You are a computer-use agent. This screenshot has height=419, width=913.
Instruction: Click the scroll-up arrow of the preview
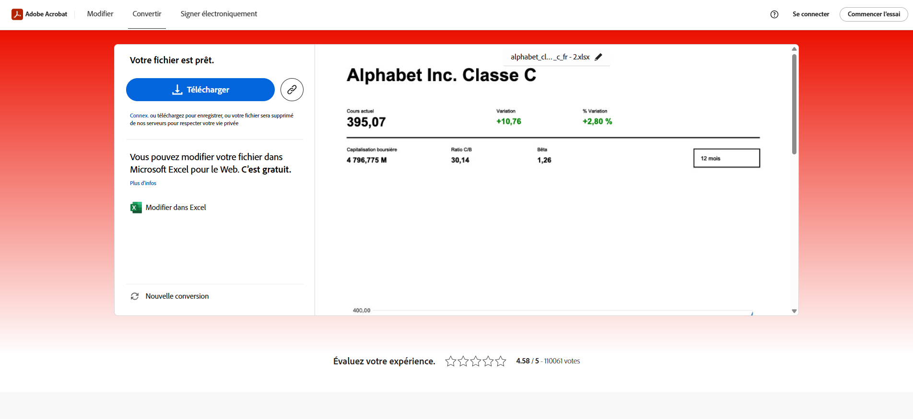click(x=794, y=49)
